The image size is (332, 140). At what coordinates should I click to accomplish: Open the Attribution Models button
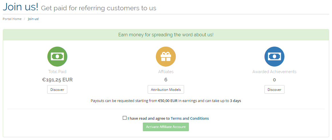166,89
